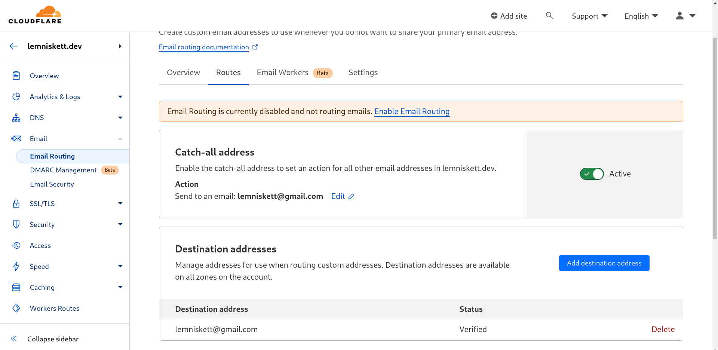Click the Collapse sidebar double-chevron icon
The height and width of the screenshot is (350, 718).
14,339
